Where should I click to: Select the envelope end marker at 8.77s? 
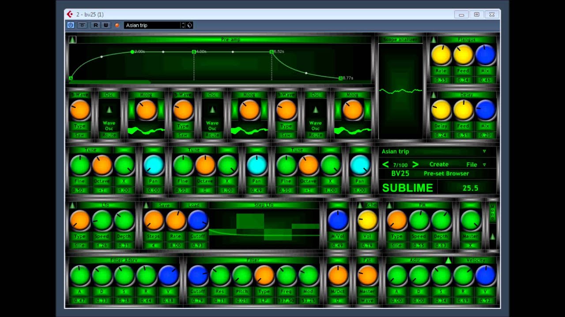[340, 78]
